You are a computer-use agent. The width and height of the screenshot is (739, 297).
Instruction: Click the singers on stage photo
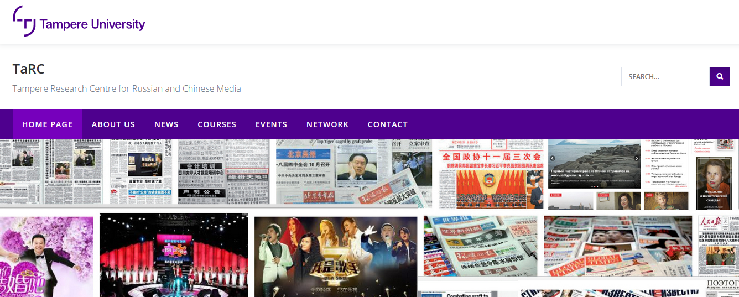click(x=335, y=256)
